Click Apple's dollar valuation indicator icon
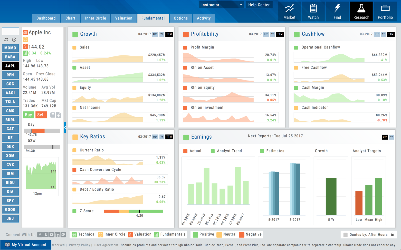The width and height of the screenshot is (401, 250). tap(25, 46)
